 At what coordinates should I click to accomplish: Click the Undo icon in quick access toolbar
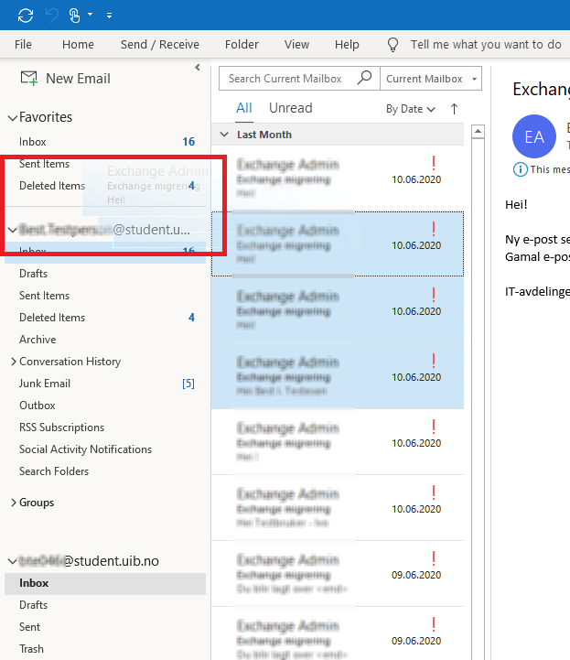point(51,15)
